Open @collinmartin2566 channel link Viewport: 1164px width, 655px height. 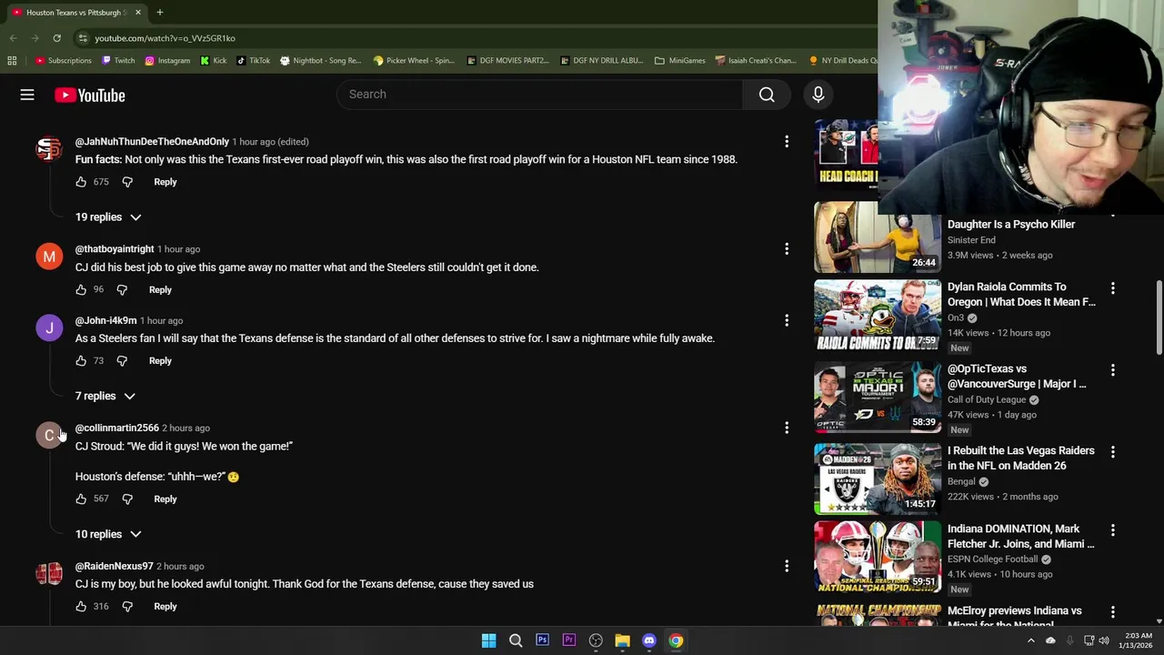pyautogui.click(x=117, y=428)
